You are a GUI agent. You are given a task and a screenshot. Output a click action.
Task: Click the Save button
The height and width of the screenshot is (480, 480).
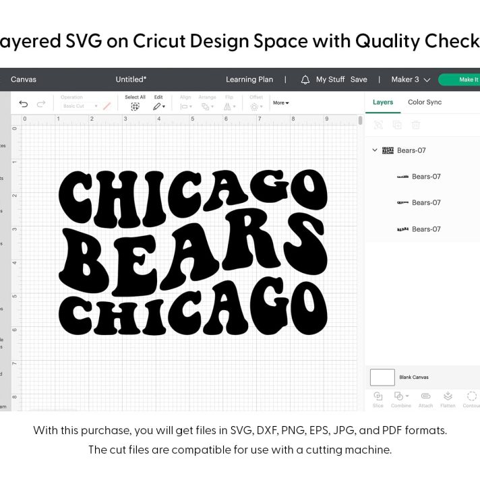359,80
